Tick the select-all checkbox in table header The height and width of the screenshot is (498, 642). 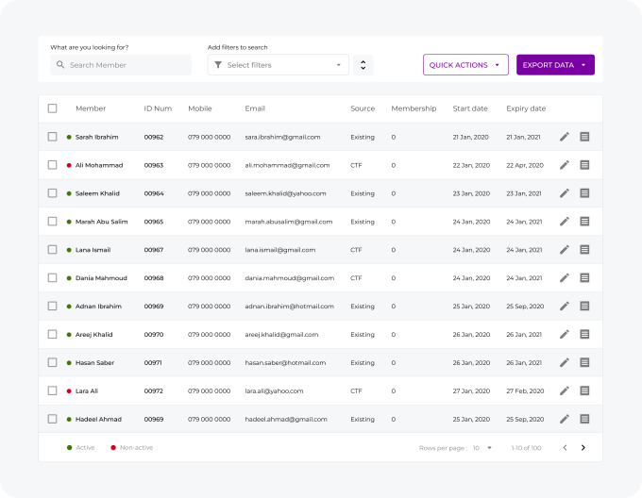pyautogui.click(x=53, y=108)
